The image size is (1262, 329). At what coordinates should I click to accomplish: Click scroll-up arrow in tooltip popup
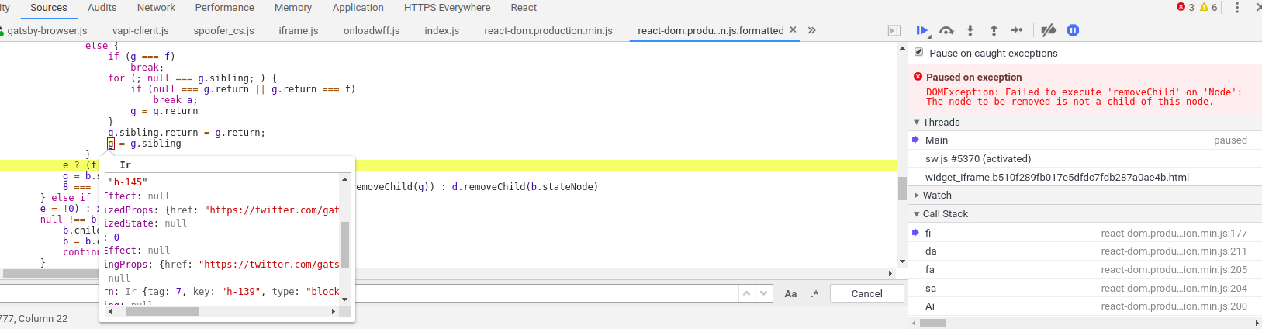point(344,179)
